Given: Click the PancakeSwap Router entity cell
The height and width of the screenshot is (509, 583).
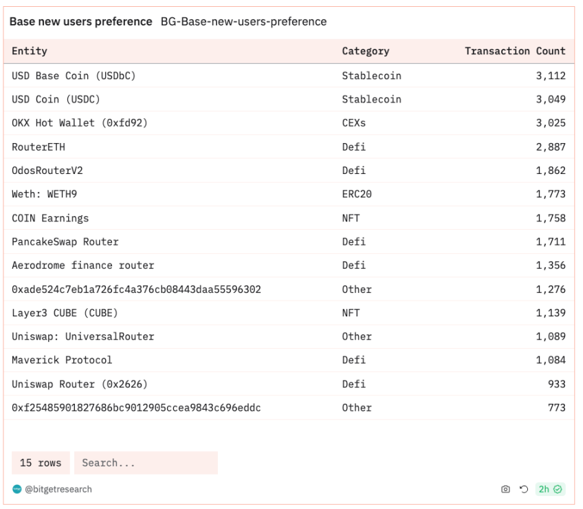Looking at the screenshot, I should 65,241.
